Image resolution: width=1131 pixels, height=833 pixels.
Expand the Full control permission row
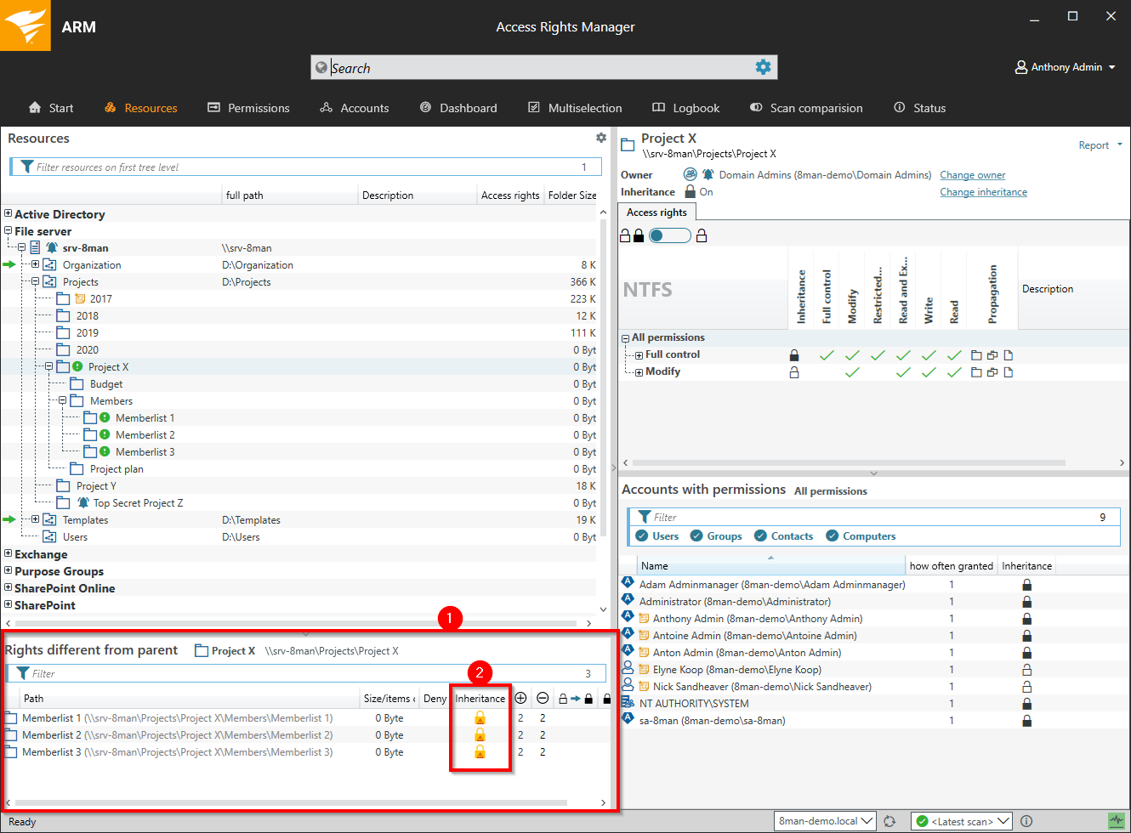[x=639, y=355]
